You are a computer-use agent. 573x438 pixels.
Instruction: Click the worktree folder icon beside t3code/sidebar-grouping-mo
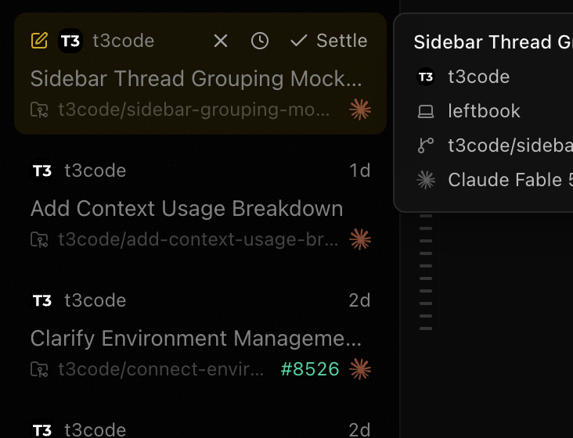point(39,109)
